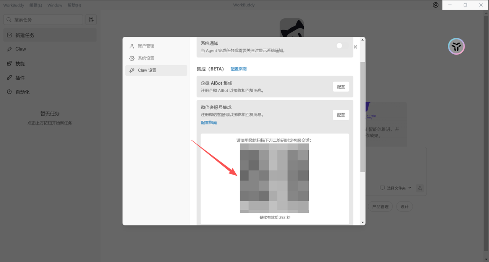The width and height of the screenshot is (489, 262).
Task: Open the filter options beside the task search
Action: point(91,19)
